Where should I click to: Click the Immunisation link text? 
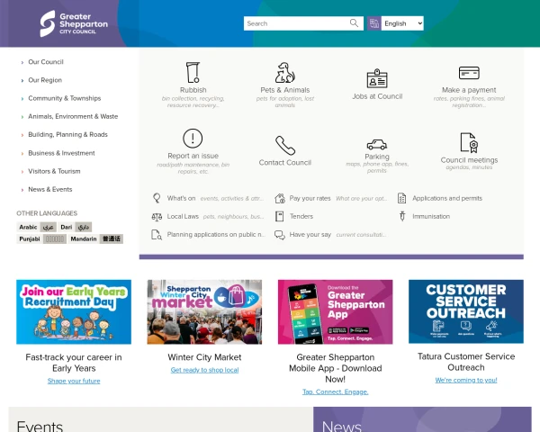click(x=431, y=216)
